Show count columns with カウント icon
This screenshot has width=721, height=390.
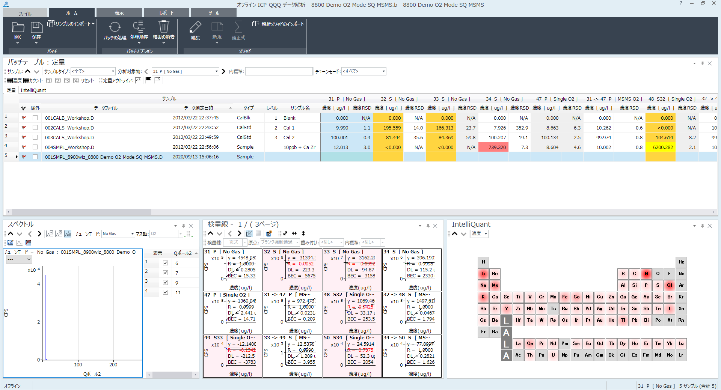point(33,81)
